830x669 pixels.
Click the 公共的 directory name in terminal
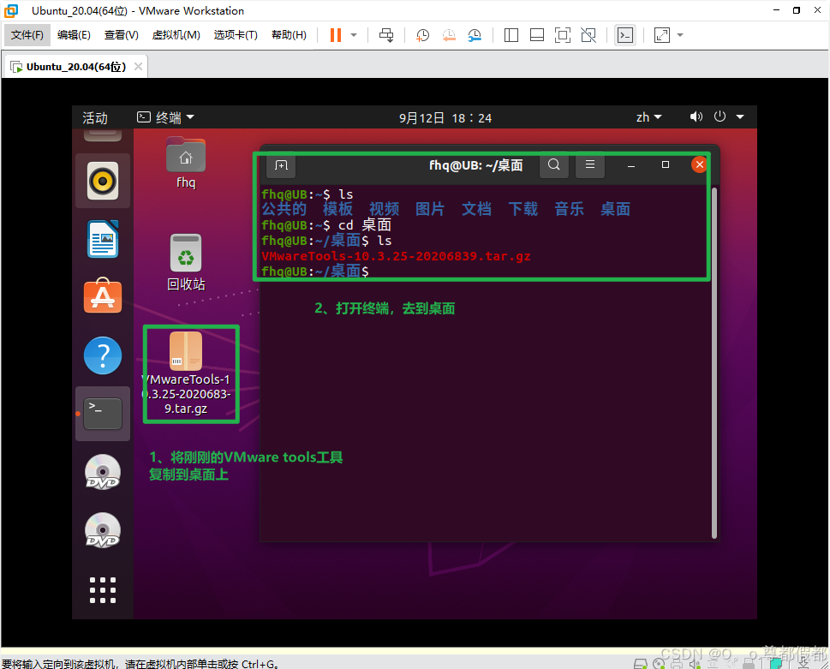(x=284, y=209)
